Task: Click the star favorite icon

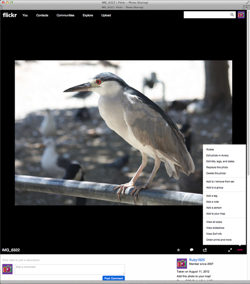Action: point(178,250)
